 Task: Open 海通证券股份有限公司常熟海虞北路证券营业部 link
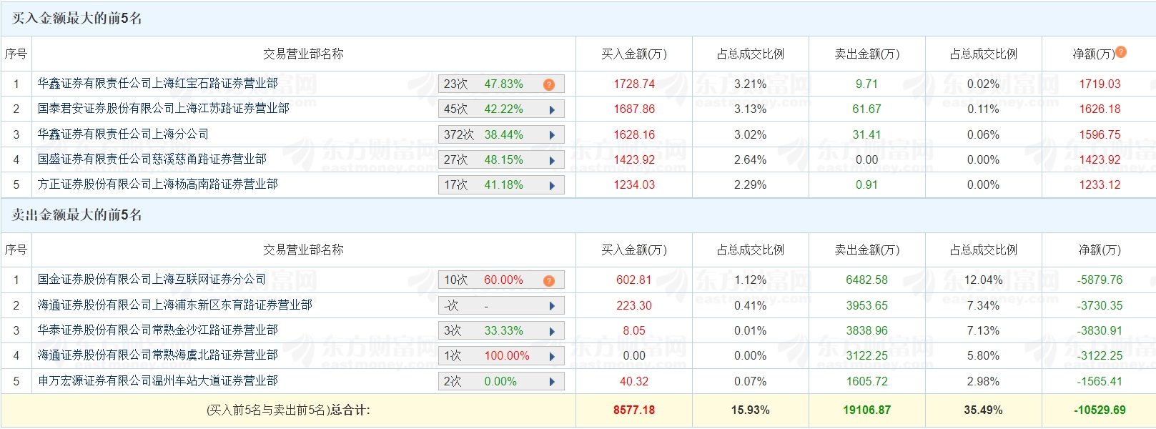point(158,355)
